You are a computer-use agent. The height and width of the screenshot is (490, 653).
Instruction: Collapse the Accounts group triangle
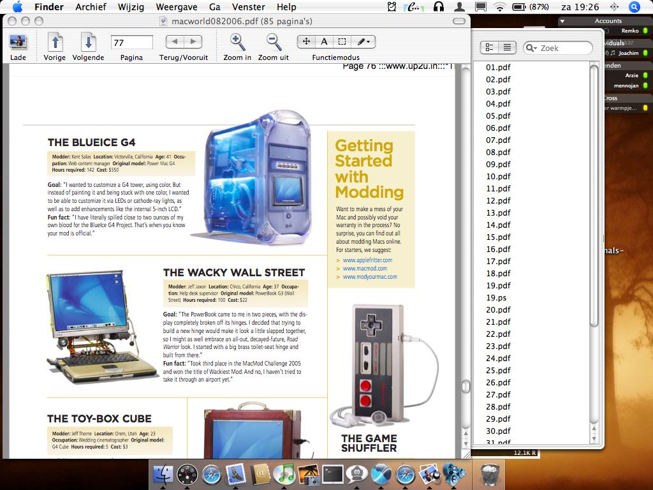(562, 21)
